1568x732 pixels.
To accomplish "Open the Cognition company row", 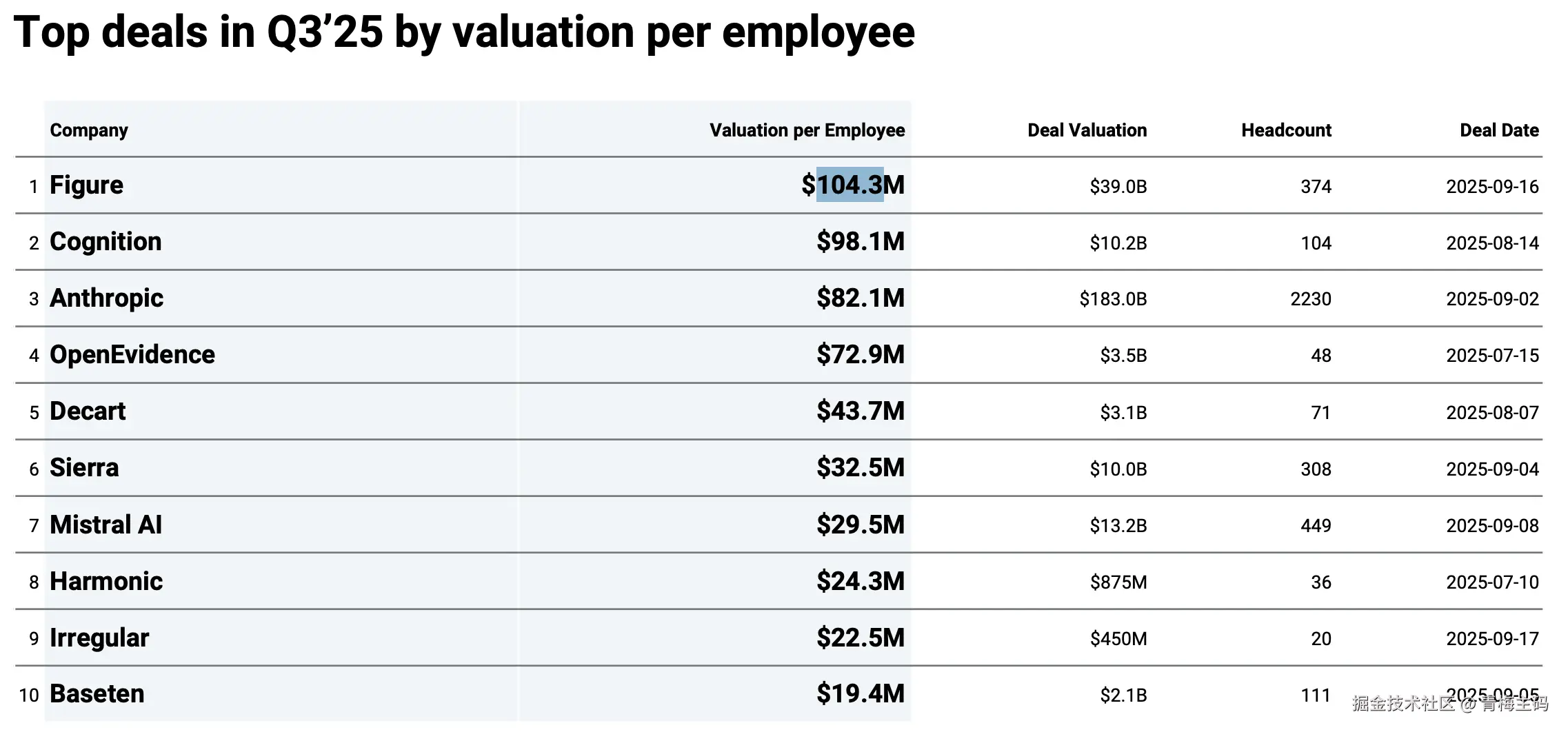I will pyautogui.click(x=105, y=242).
